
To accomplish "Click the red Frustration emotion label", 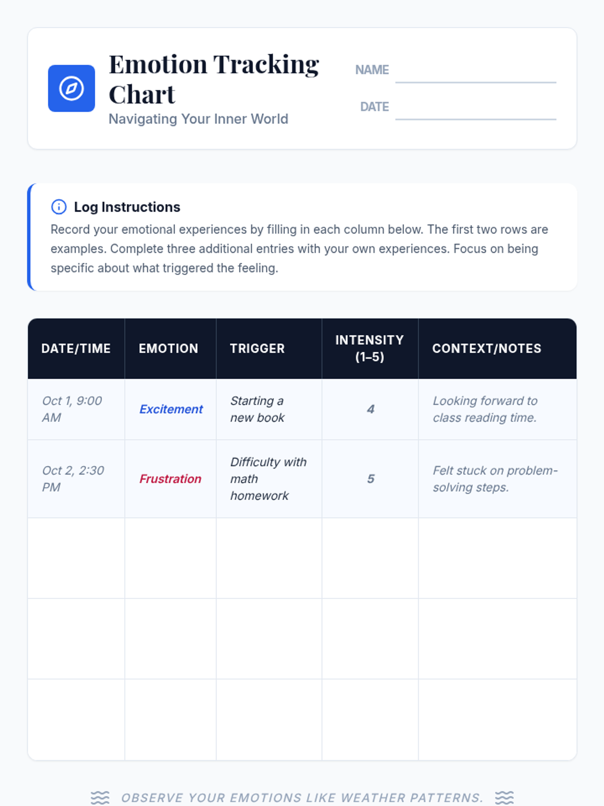I will click(x=170, y=479).
